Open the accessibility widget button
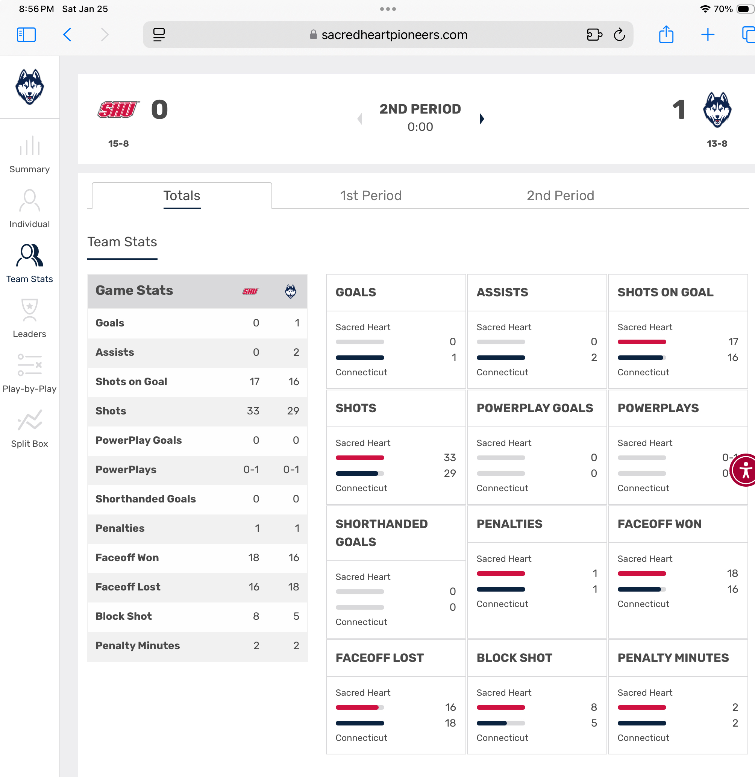The image size is (755, 777). [x=745, y=470]
